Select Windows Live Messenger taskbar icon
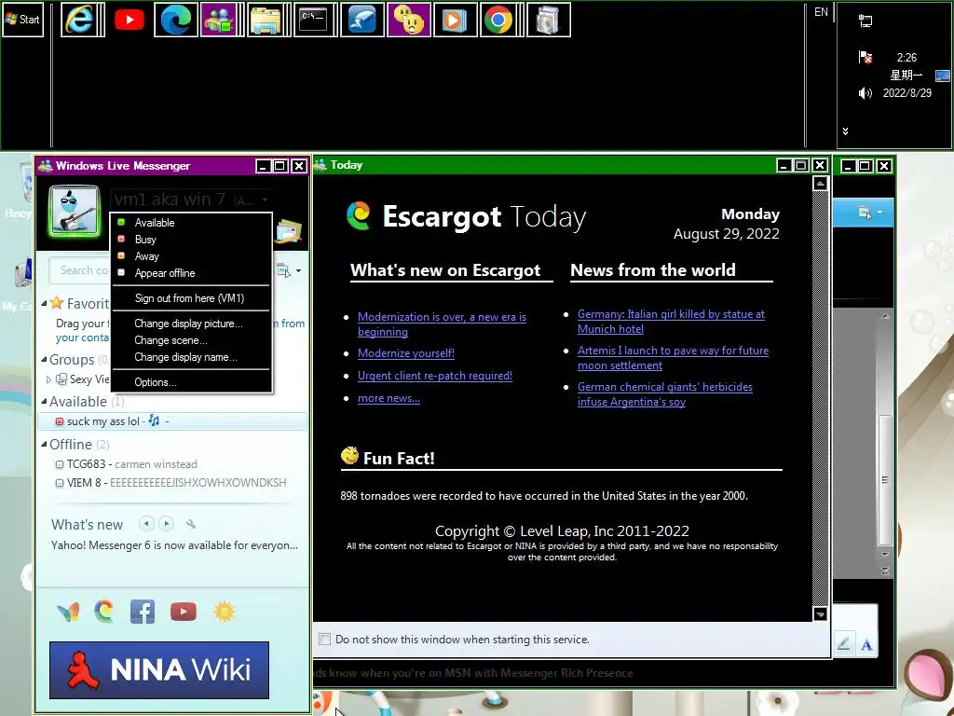 click(218, 21)
